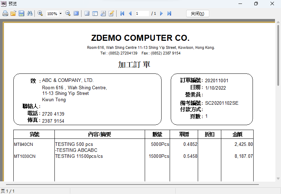Viewport: 281px width, 194px height.
Task: Show the outline panel icon
Action: pos(87,13)
